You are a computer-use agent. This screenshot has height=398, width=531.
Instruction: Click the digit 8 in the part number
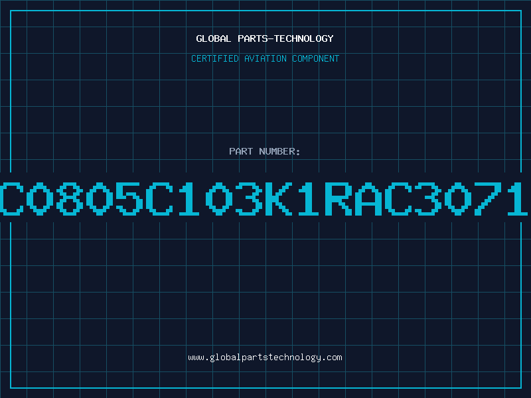[70, 198]
